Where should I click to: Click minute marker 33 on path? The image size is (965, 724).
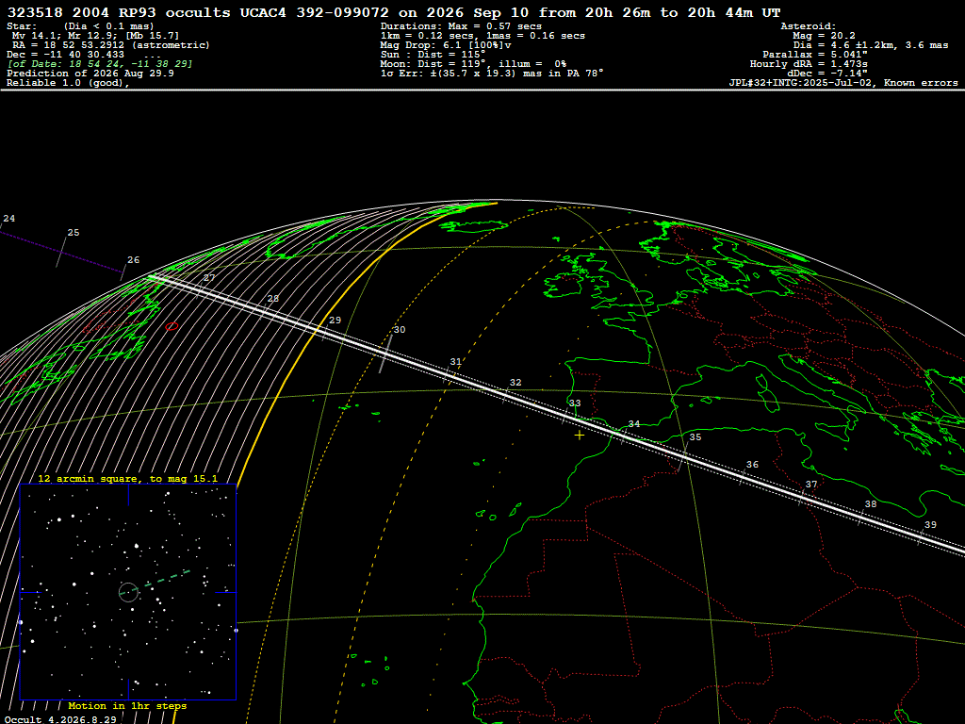(575, 403)
